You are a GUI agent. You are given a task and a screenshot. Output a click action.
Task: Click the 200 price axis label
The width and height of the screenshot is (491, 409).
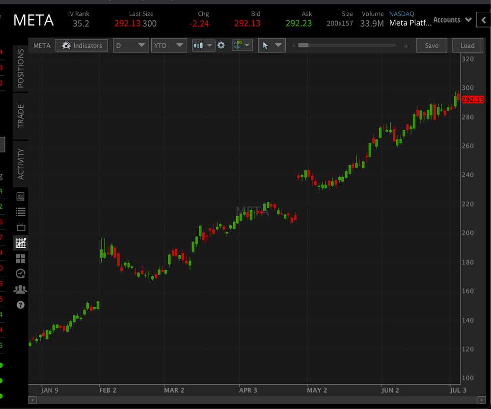[467, 233]
